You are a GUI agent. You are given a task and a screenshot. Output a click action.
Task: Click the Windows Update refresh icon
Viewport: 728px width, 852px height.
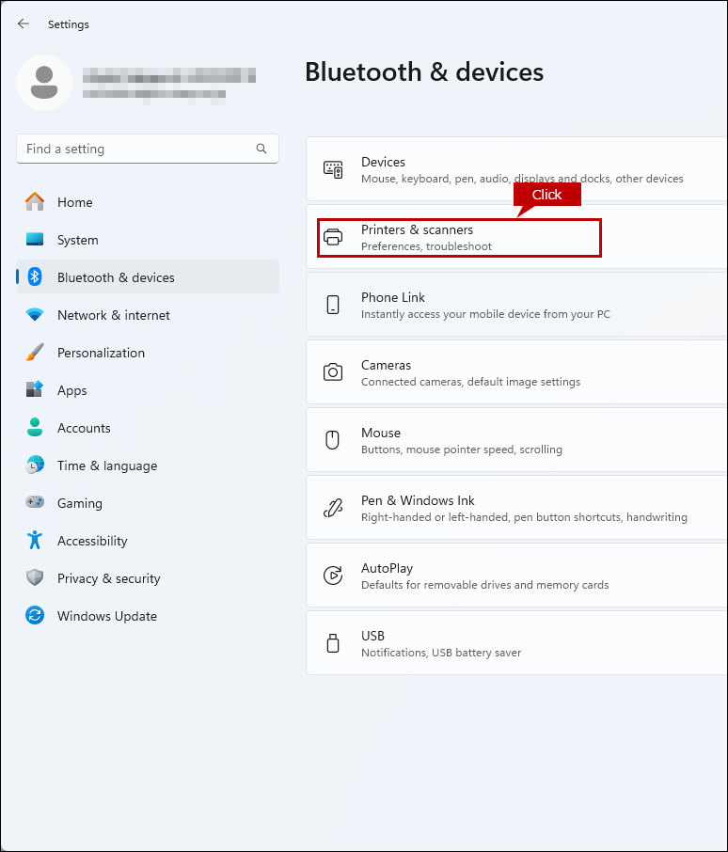(35, 615)
